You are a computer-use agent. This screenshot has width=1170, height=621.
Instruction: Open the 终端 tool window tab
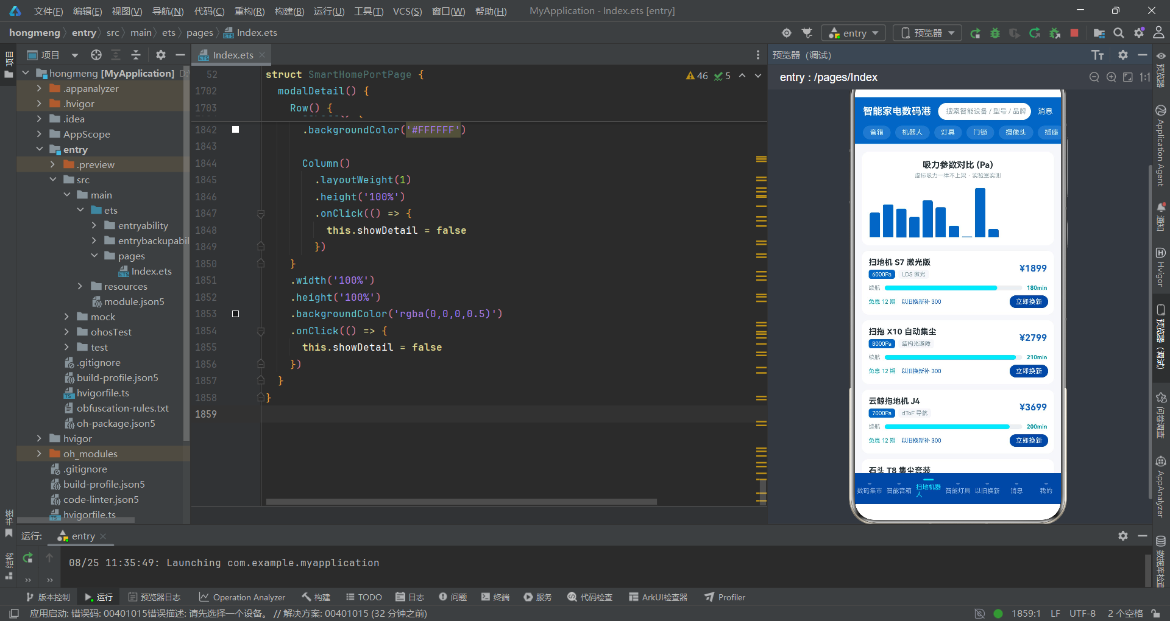495,597
